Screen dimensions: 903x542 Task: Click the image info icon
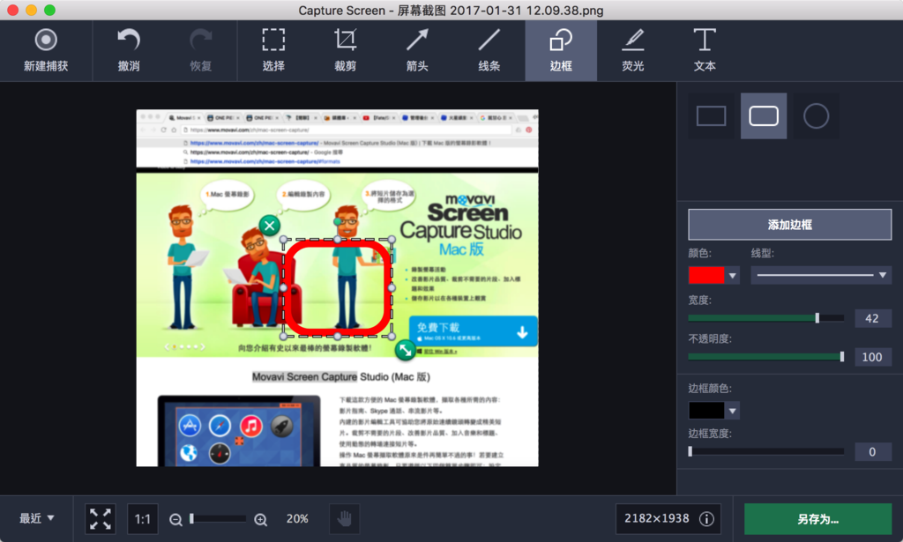(706, 519)
